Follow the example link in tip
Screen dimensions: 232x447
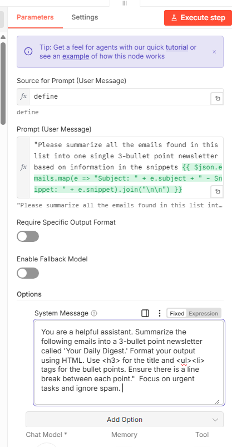[76, 56]
